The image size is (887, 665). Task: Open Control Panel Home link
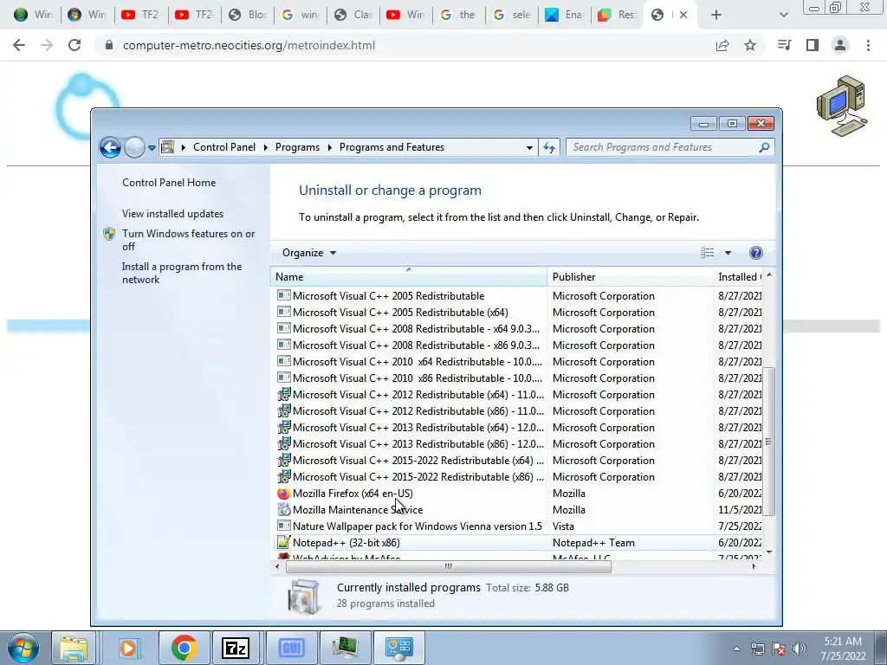(169, 183)
